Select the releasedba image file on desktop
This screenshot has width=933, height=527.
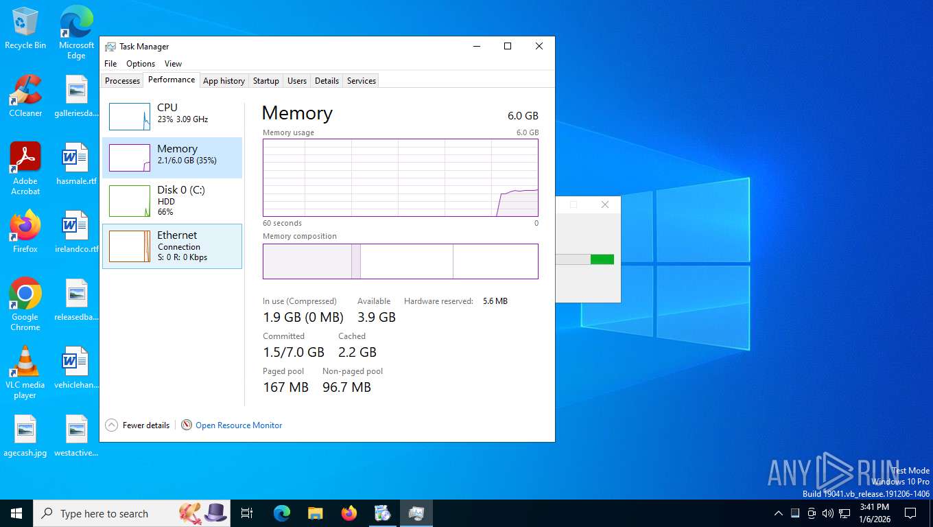(x=76, y=300)
